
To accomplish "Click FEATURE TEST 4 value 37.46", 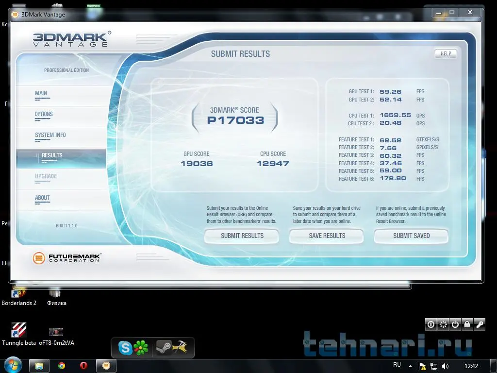I will click(x=391, y=163).
